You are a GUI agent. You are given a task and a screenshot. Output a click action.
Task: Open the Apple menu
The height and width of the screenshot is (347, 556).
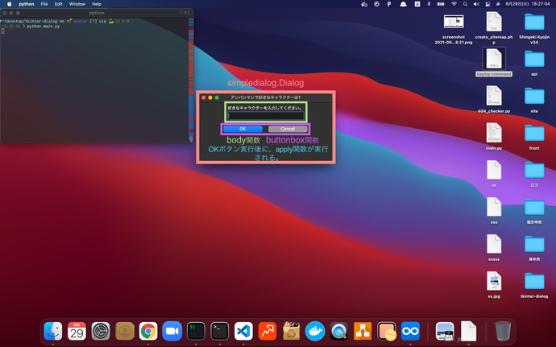(9, 4)
